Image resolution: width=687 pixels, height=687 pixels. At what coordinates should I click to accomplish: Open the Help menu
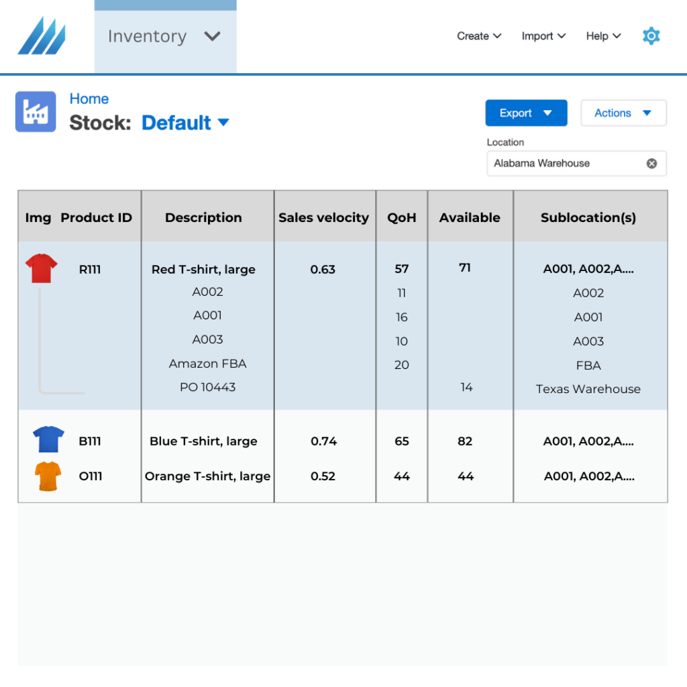[x=602, y=36]
